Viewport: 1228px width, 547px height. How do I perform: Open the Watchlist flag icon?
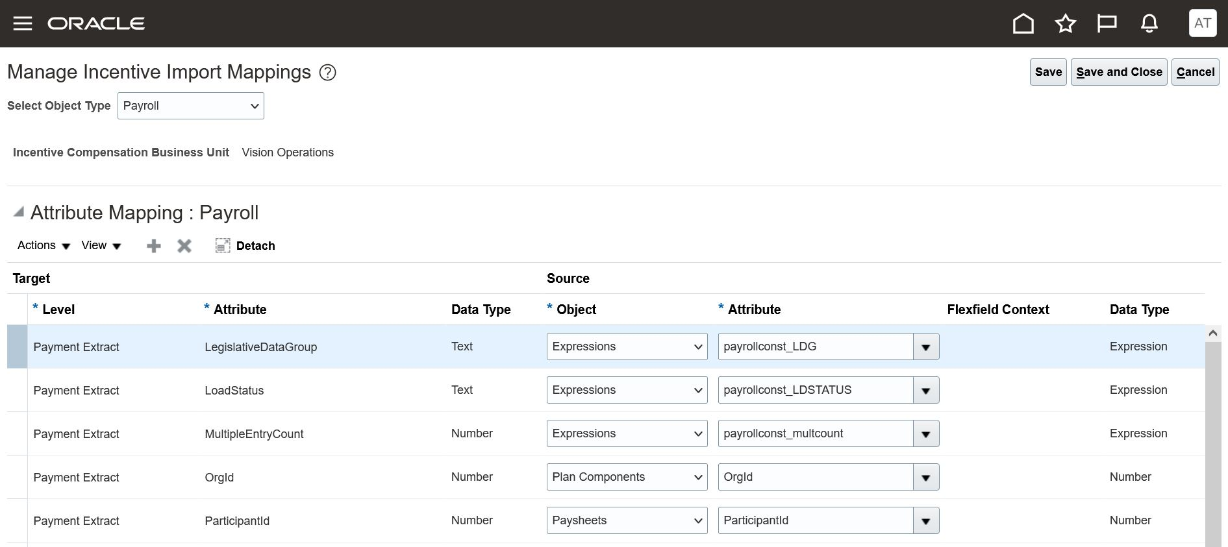pos(1107,24)
